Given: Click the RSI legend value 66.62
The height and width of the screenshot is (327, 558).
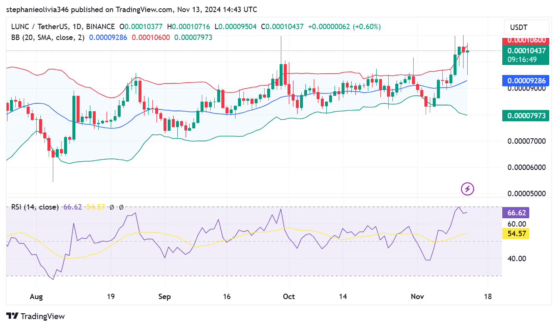Looking at the screenshot, I should [x=72, y=207].
